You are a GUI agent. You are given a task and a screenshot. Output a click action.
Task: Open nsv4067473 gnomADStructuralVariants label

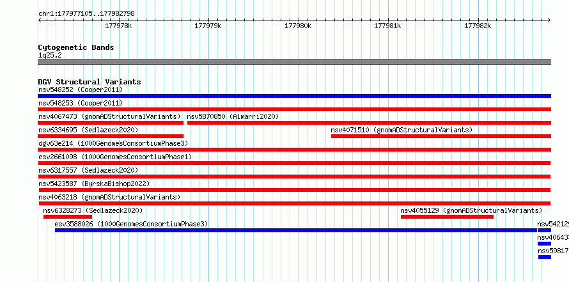[x=109, y=116]
